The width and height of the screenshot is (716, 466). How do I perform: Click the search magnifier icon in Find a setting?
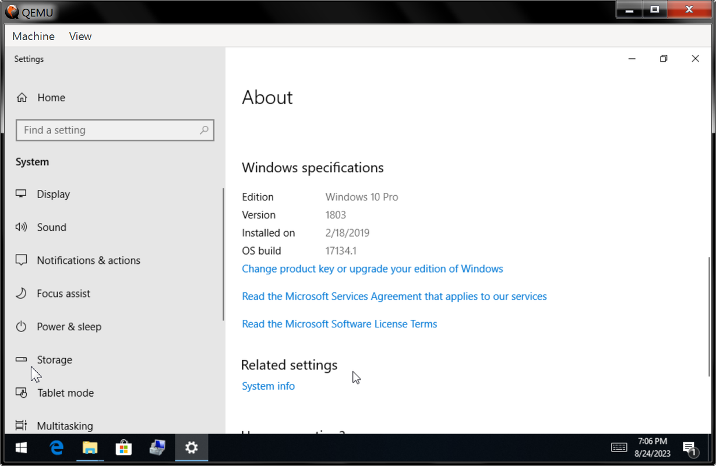204,130
